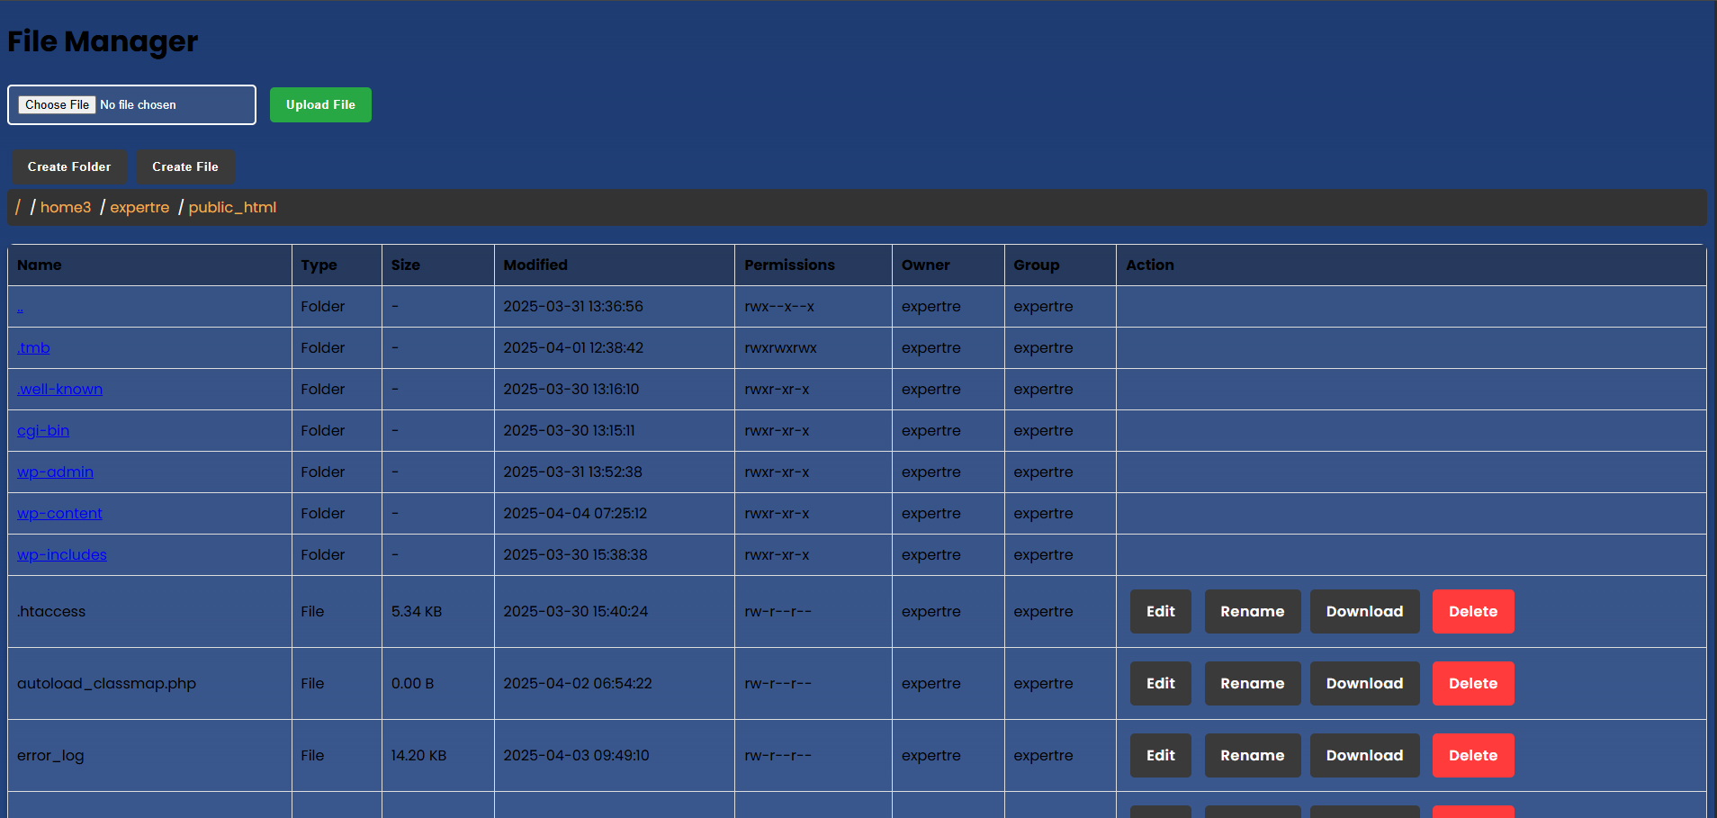
Task: Open the .well-known folder
Action: (59, 390)
